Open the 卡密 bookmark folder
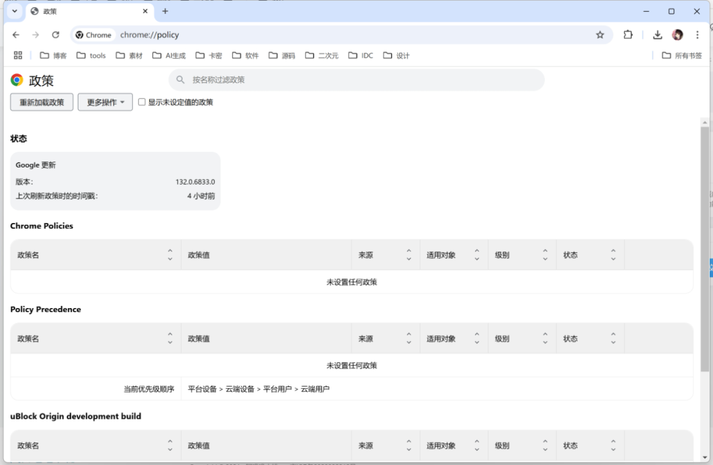The height and width of the screenshot is (465, 713). click(209, 55)
